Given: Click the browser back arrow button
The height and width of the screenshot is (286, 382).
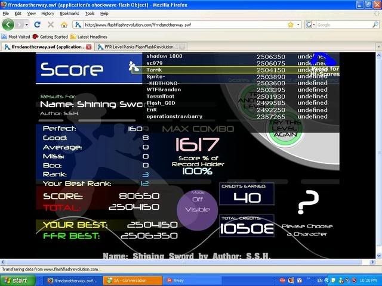Looking at the screenshot, I should [x=8, y=25].
